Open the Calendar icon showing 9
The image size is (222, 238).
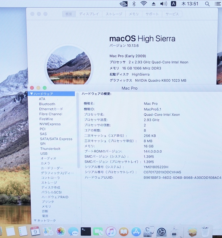pyautogui.click(x=35, y=231)
